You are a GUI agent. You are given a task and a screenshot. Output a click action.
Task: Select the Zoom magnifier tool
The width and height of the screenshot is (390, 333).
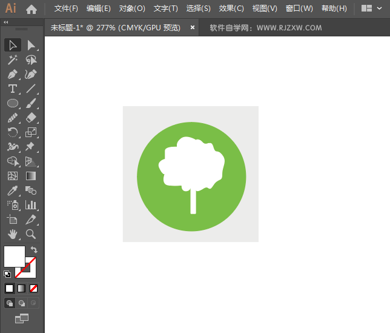tap(31, 234)
